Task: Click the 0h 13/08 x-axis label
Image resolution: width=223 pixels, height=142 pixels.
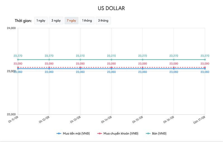Action: pos(76,119)
